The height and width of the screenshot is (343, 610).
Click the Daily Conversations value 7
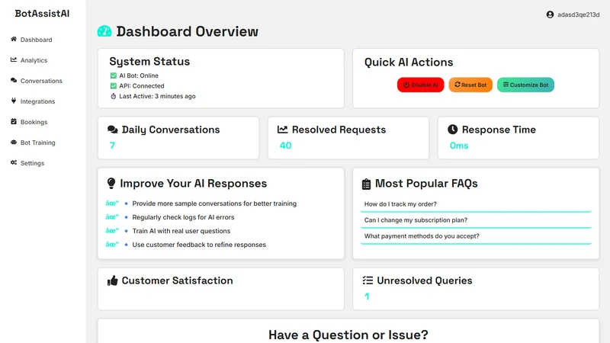tap(112, 146)
